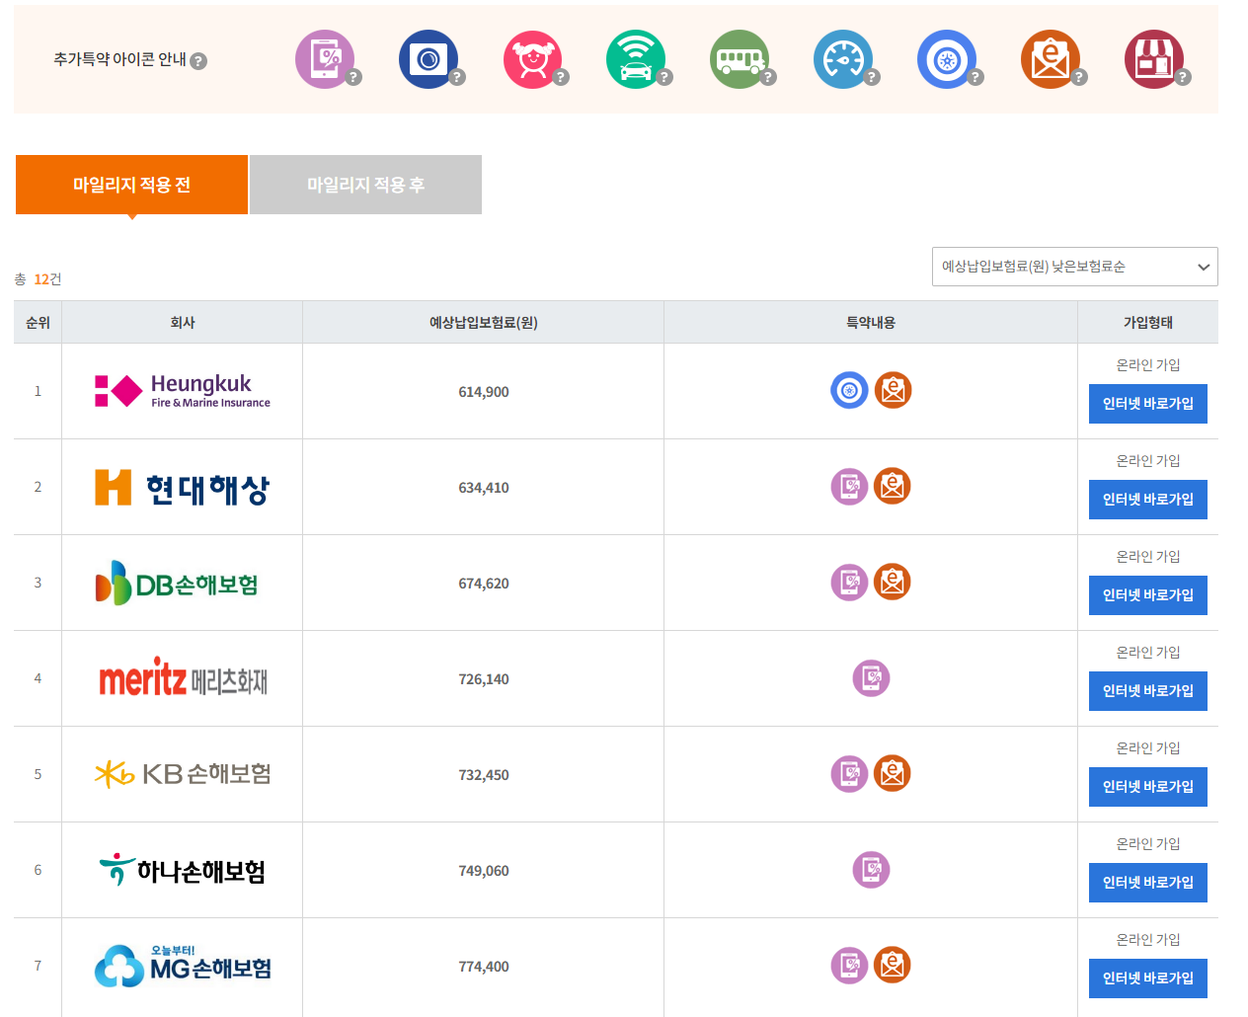Viewport: 1248px width, 1017px height.
Task: Click the help icon beside 추가특약 아이콘 안내
Action: click(198, 61)
